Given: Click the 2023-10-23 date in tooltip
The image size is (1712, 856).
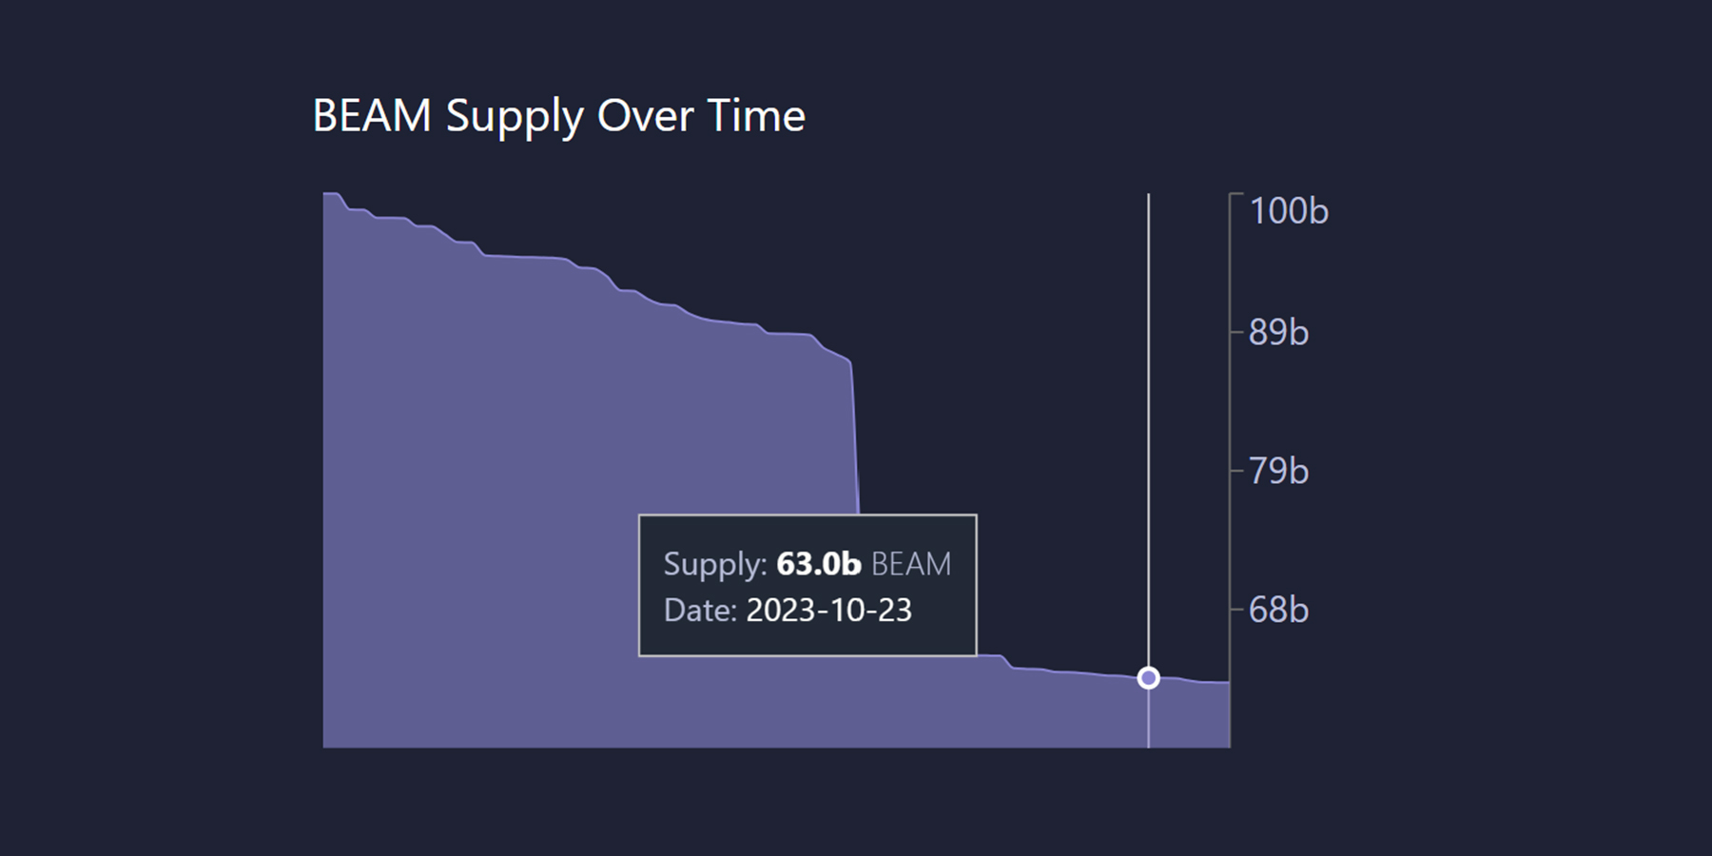Looking at the screenshot, I should 828,610.
